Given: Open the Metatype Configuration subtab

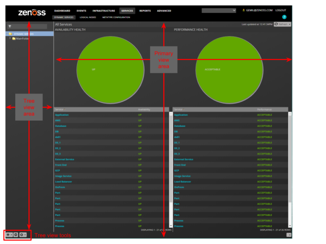Looking at the screenshot, I should coord(116,17).
